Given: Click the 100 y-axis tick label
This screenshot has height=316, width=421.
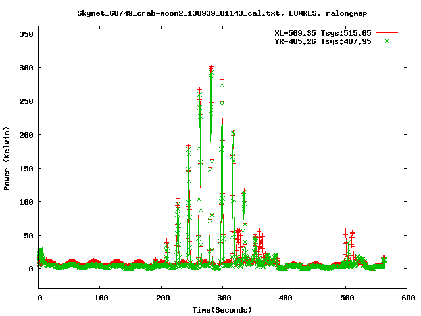Looking at the screenshot, I should (x=26, y=202).
